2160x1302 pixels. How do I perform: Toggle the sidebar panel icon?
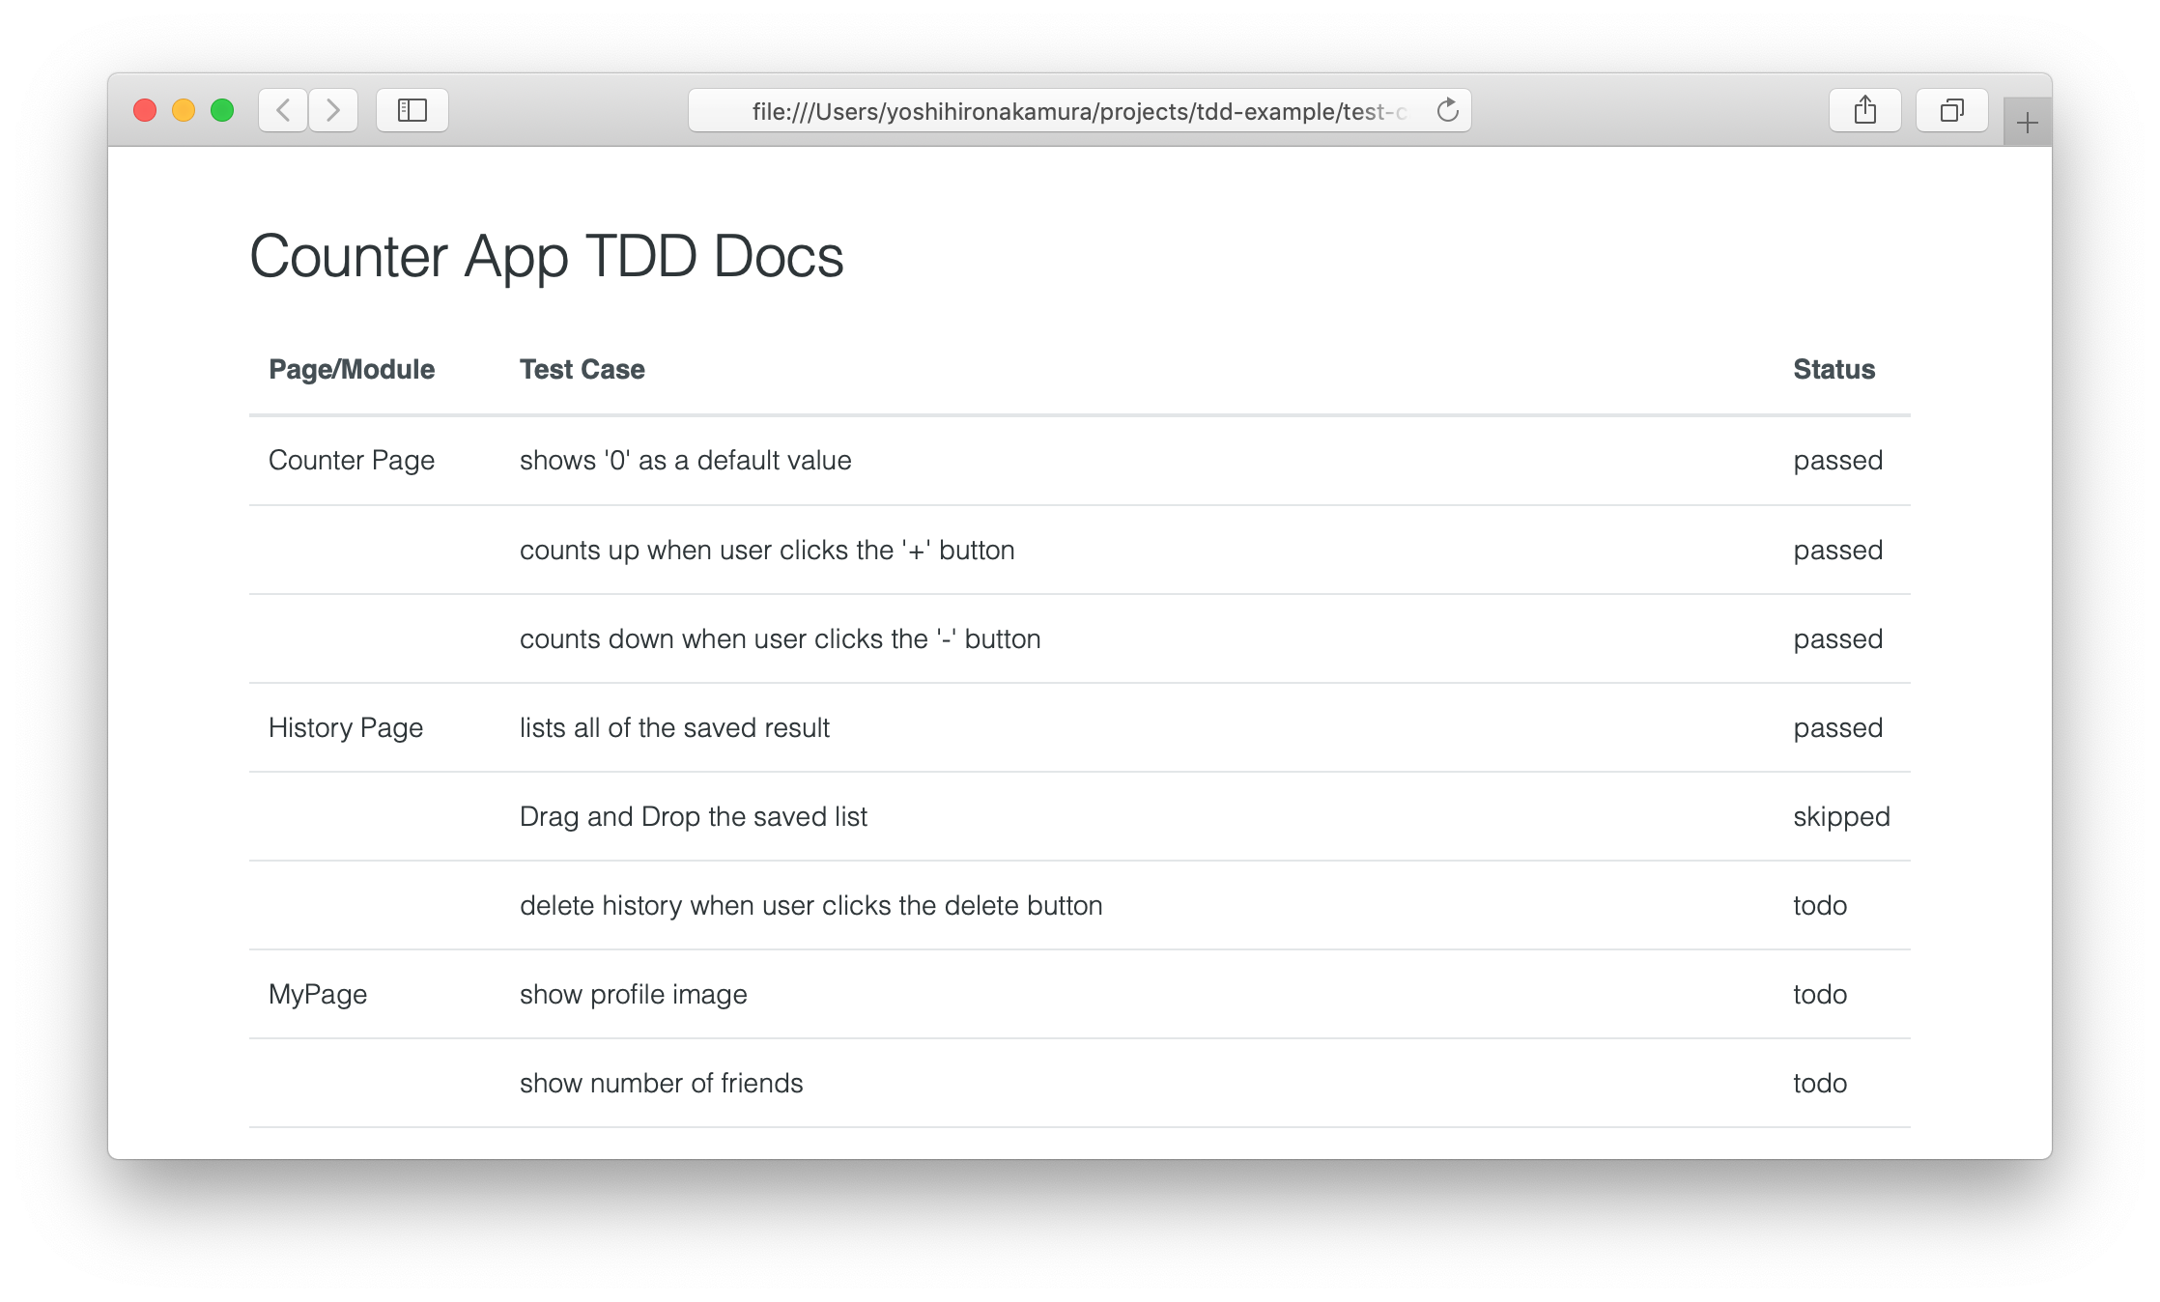click(x=412, y=110)
